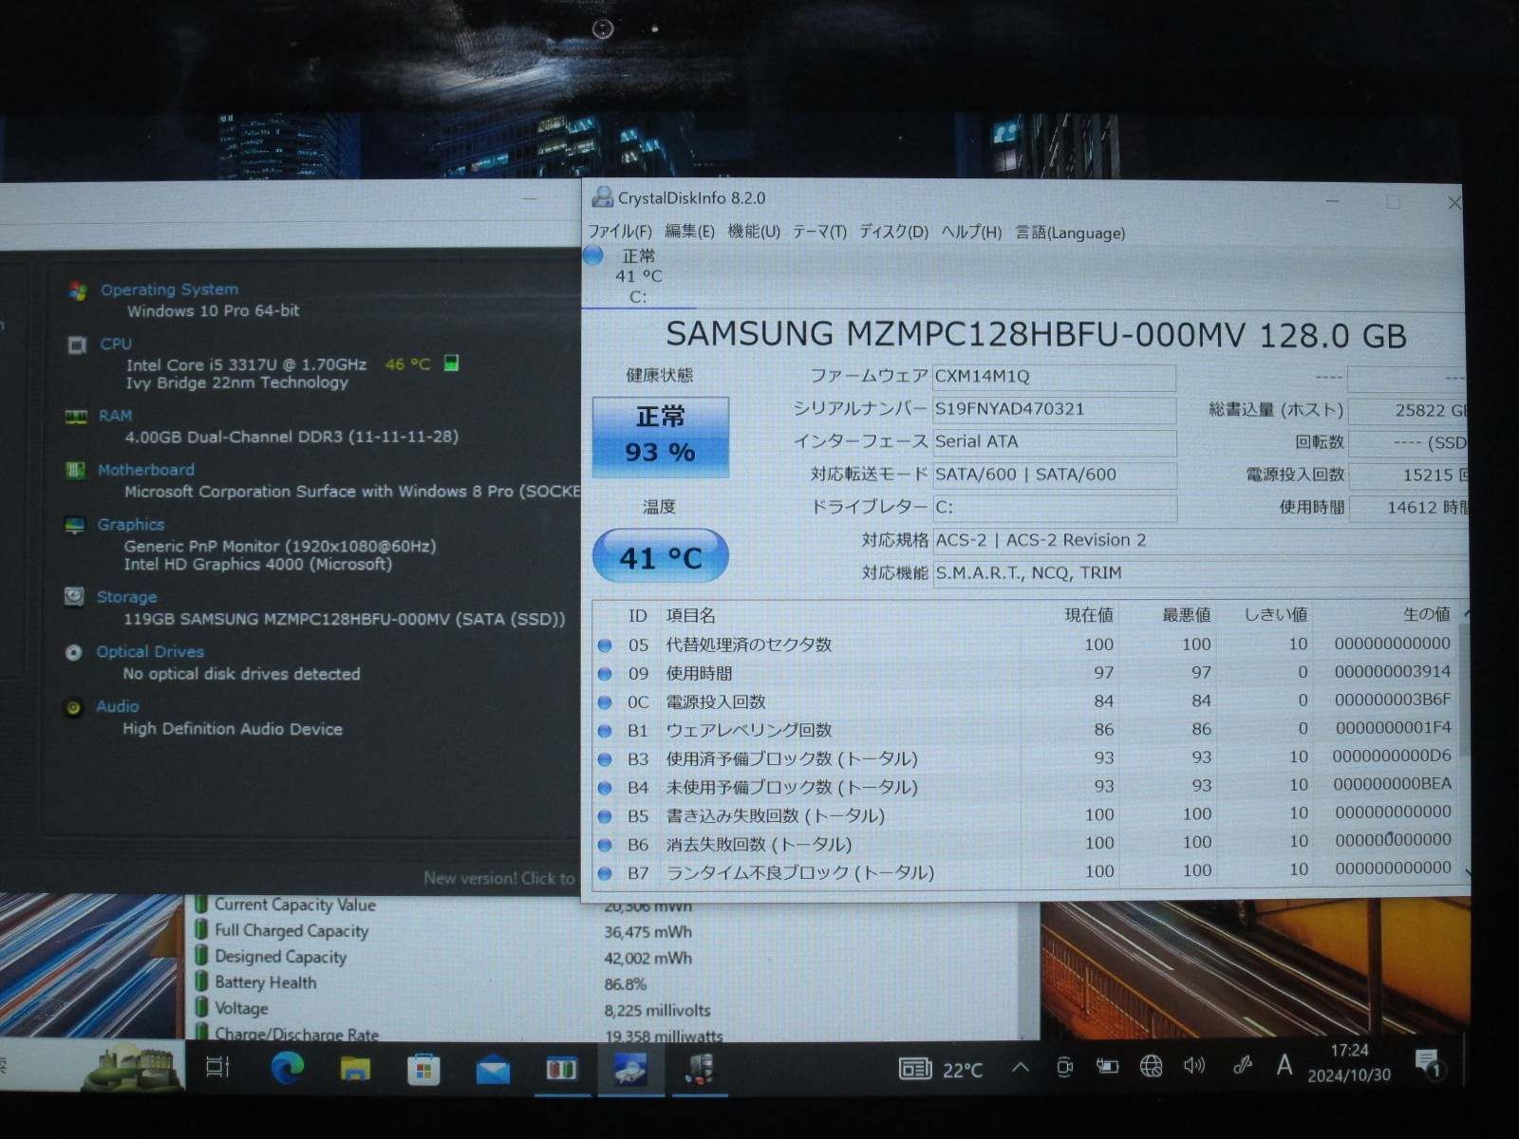Open the 言語(Language) menu
This screenshot has height=1139, width=1519.
point(1070,233)
